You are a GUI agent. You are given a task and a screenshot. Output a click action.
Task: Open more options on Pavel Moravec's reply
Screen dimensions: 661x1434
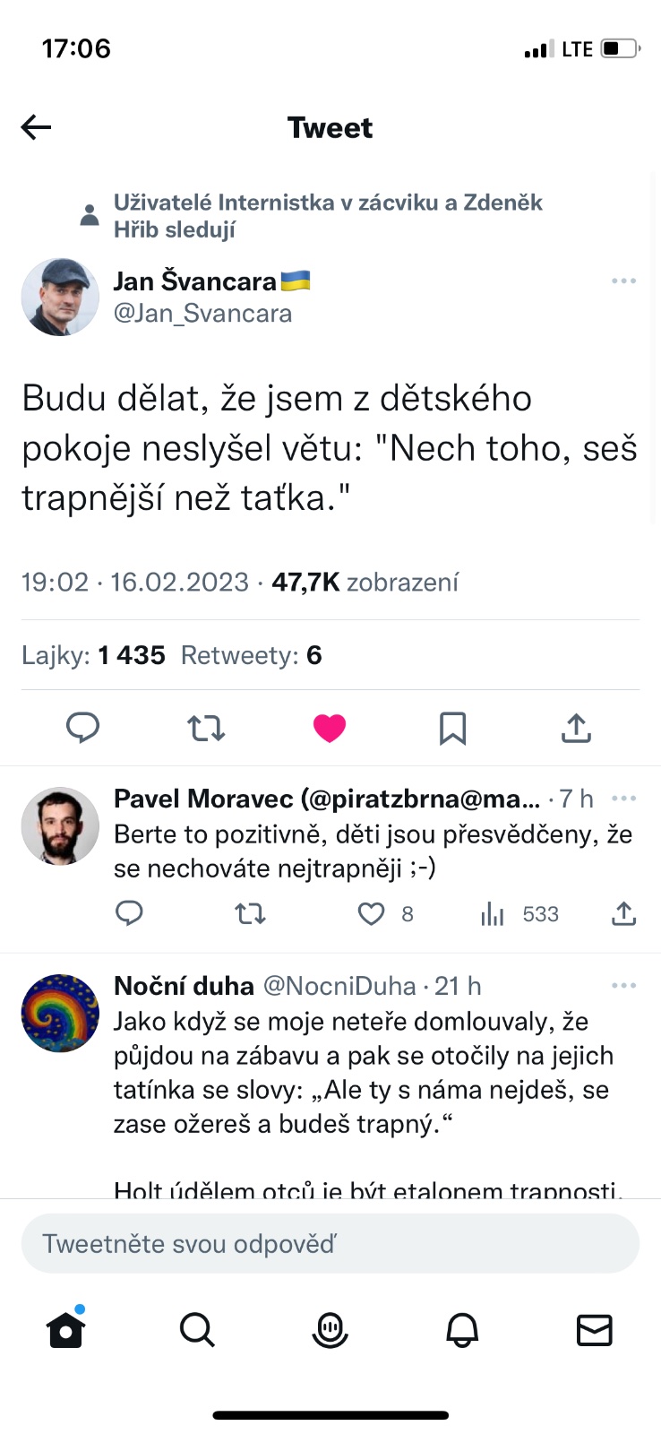click(x=623, y=799)
